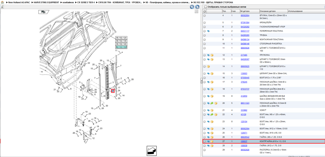Screen dimensions: 325x157
Task: Click blue arrow icon in ШПЛИНТ row
Action: [208, 74]
